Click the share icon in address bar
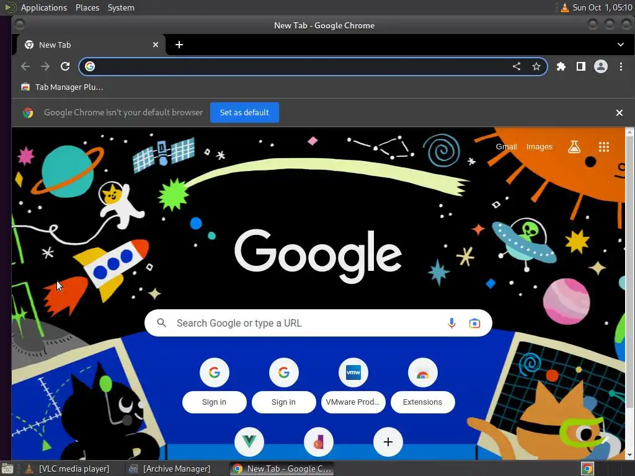Screen dimensions: 635x476 [x=517, y=66]
